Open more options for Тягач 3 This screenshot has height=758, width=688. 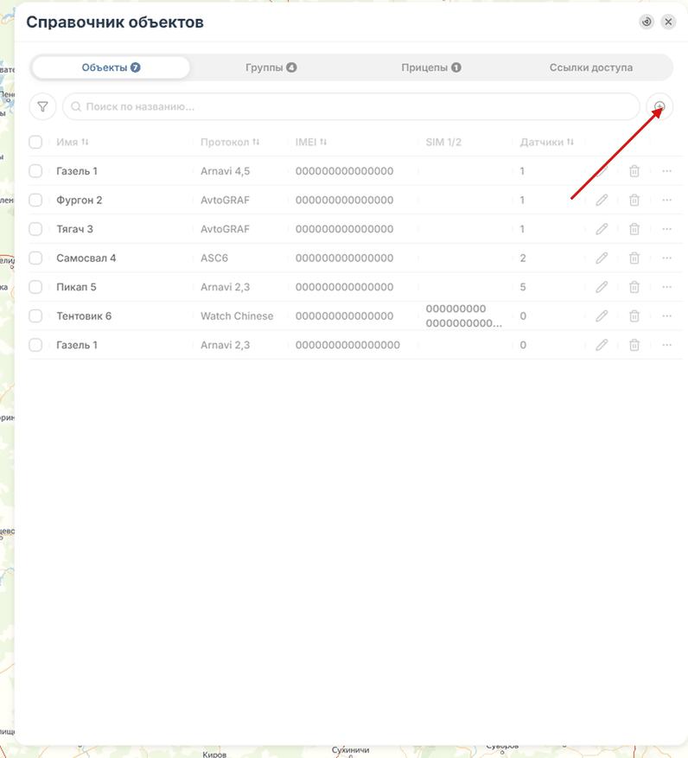coord(666,229)
